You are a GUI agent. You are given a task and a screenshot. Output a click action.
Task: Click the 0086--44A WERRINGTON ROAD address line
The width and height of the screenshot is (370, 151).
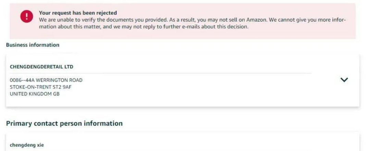pos(46,80)
